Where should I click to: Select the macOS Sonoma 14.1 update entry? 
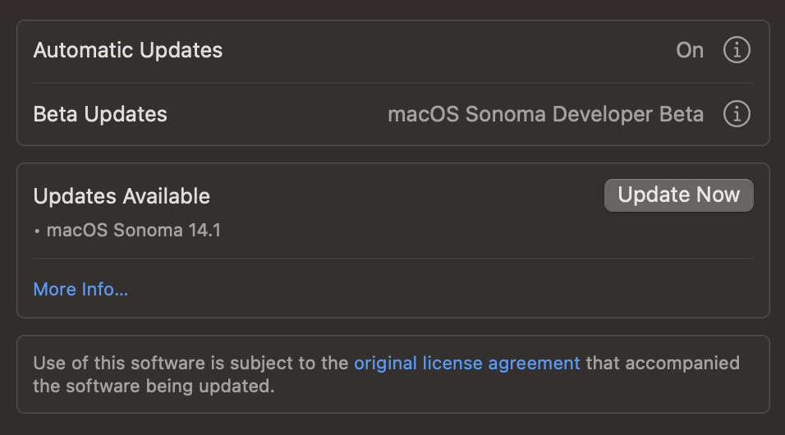(133, 231)
